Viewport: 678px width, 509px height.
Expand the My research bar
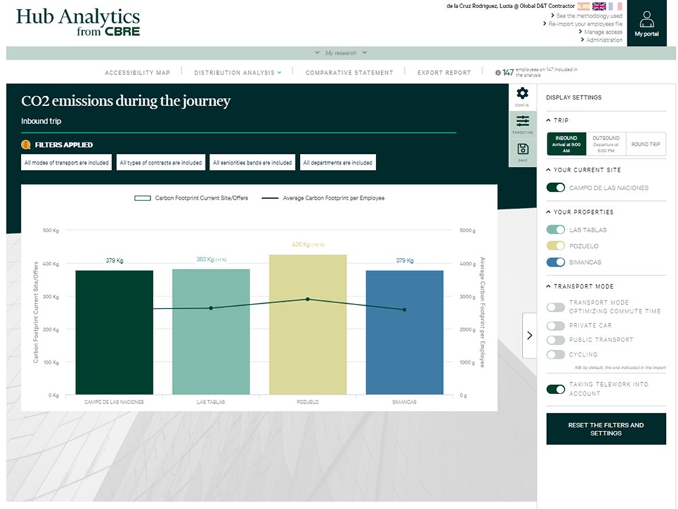tap(341, 53)
